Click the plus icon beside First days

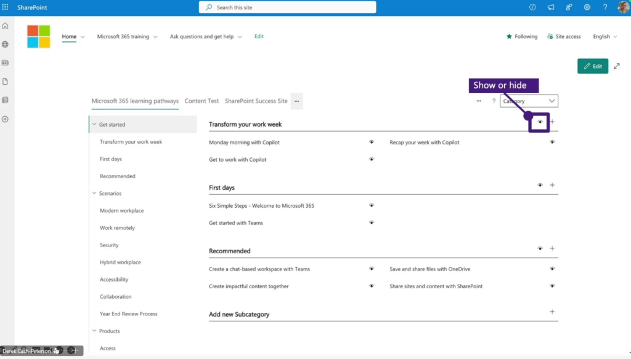click(552, 185)
